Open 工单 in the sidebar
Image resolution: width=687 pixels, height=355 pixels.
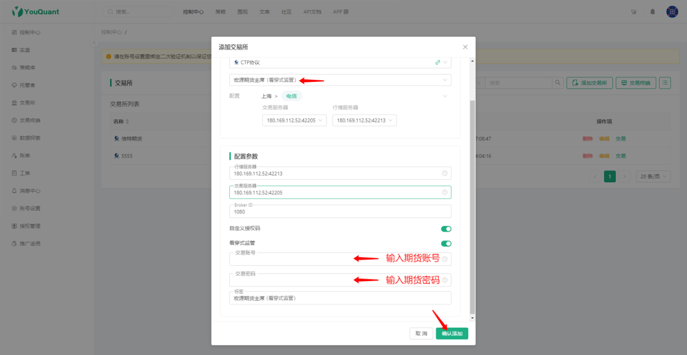pyautogui.click(x=21, y=173)
